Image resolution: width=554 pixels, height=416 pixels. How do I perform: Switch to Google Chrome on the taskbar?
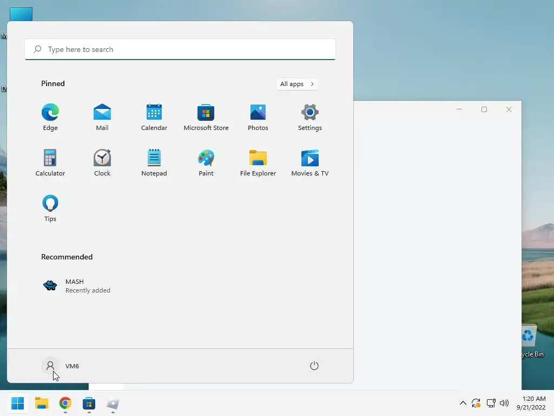(65, 403)
